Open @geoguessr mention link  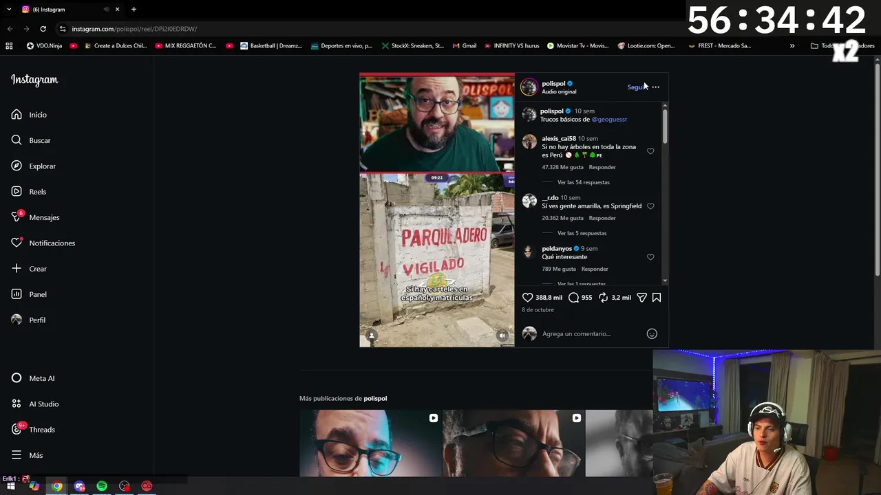point(609,120)
